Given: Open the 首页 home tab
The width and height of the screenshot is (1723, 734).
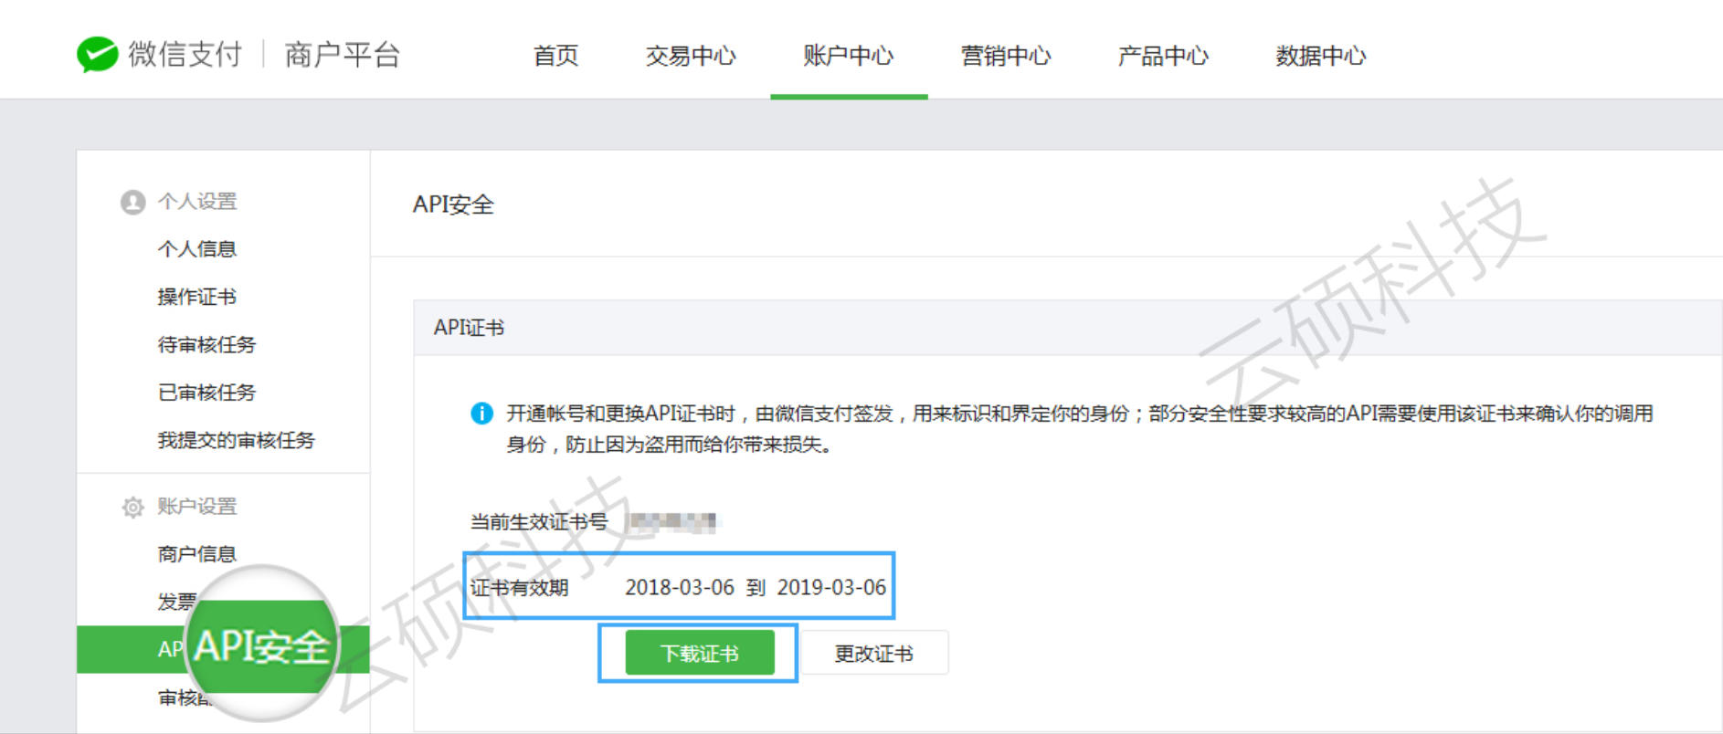Looking at the screenshot, I should 555,56.
